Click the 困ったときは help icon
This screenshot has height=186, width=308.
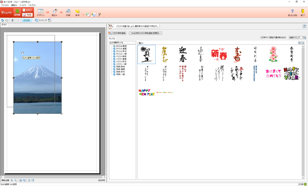(292, 12)
